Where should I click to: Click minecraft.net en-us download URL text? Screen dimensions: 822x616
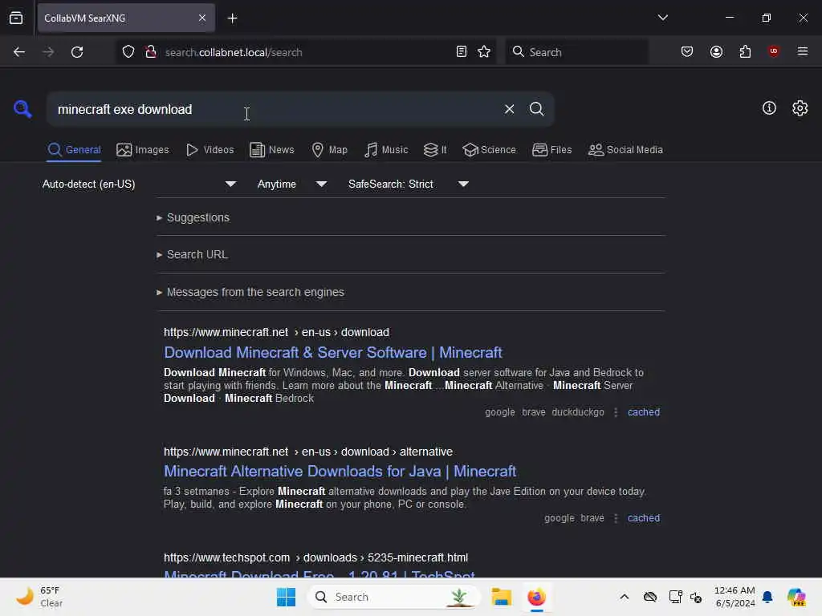pos(276,333)
